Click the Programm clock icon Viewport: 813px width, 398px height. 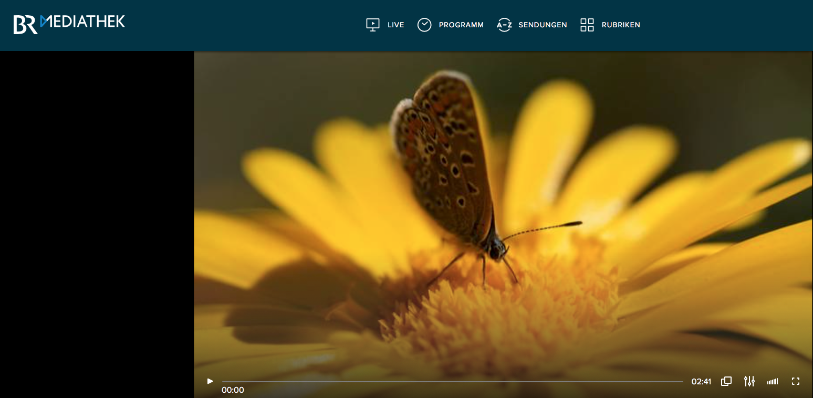click(424, 25)
